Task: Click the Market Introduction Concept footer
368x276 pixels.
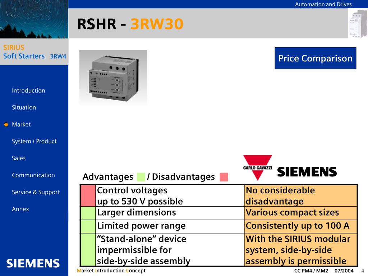Action: [111, 271]
